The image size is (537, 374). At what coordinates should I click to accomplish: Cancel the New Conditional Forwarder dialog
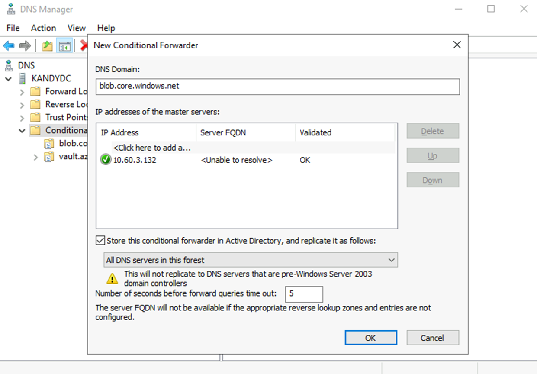432,338
